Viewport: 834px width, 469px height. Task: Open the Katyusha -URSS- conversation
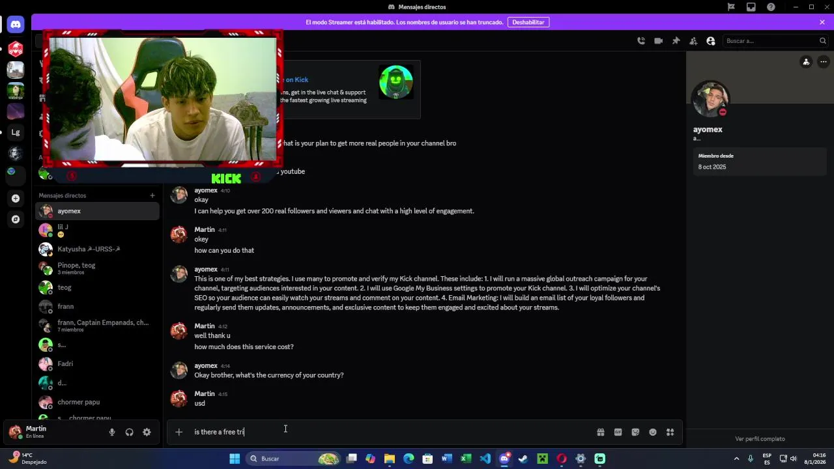pyautogui.click(x=97, y=249)
